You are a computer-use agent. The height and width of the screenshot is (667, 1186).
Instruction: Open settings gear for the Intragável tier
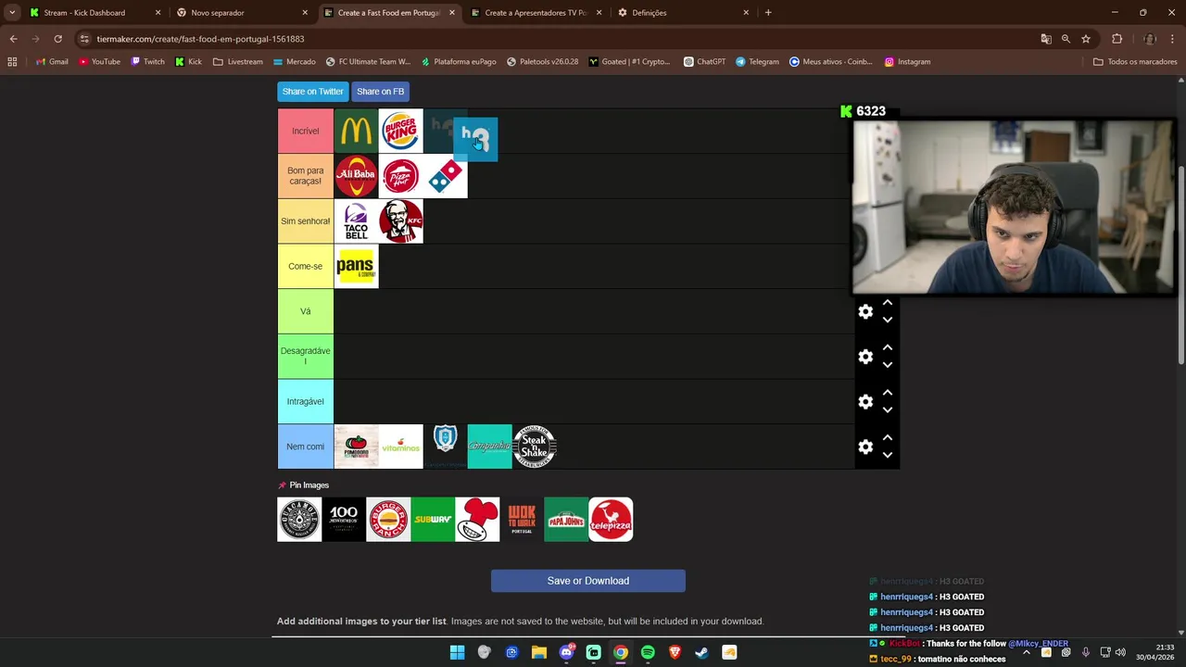[865, 402]
